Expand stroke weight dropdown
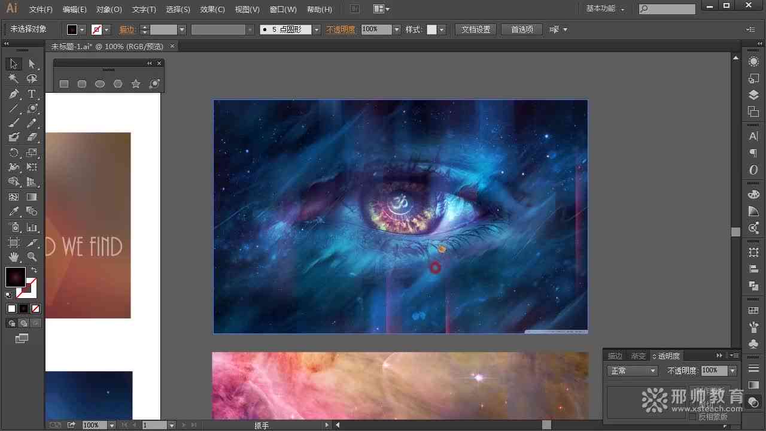 [x=182, y=29]
